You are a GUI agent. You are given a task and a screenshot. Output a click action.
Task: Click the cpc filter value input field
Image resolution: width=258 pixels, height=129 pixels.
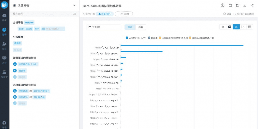click(x=53, y=29)
